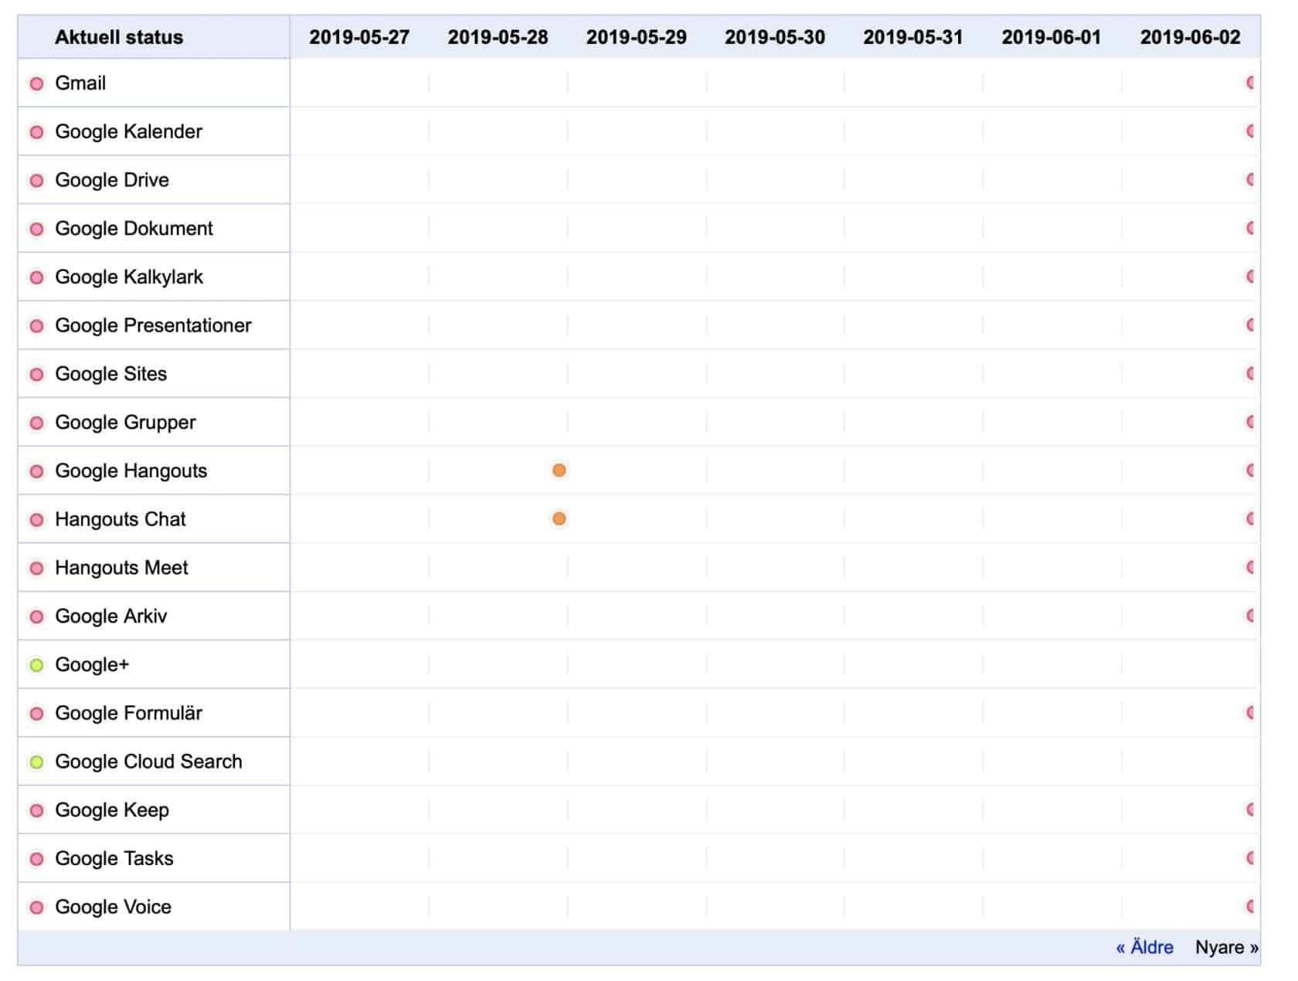The height and width of the screenshot is (981, 1298).
Task: Click the red status dot beside Google Dokument
Action: (x=36, y=229)
